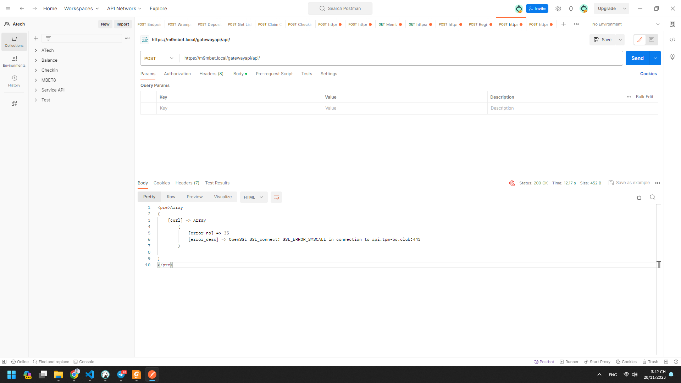
Task: Click the network globe icon near Status
Action: click(x=512, y=183)
